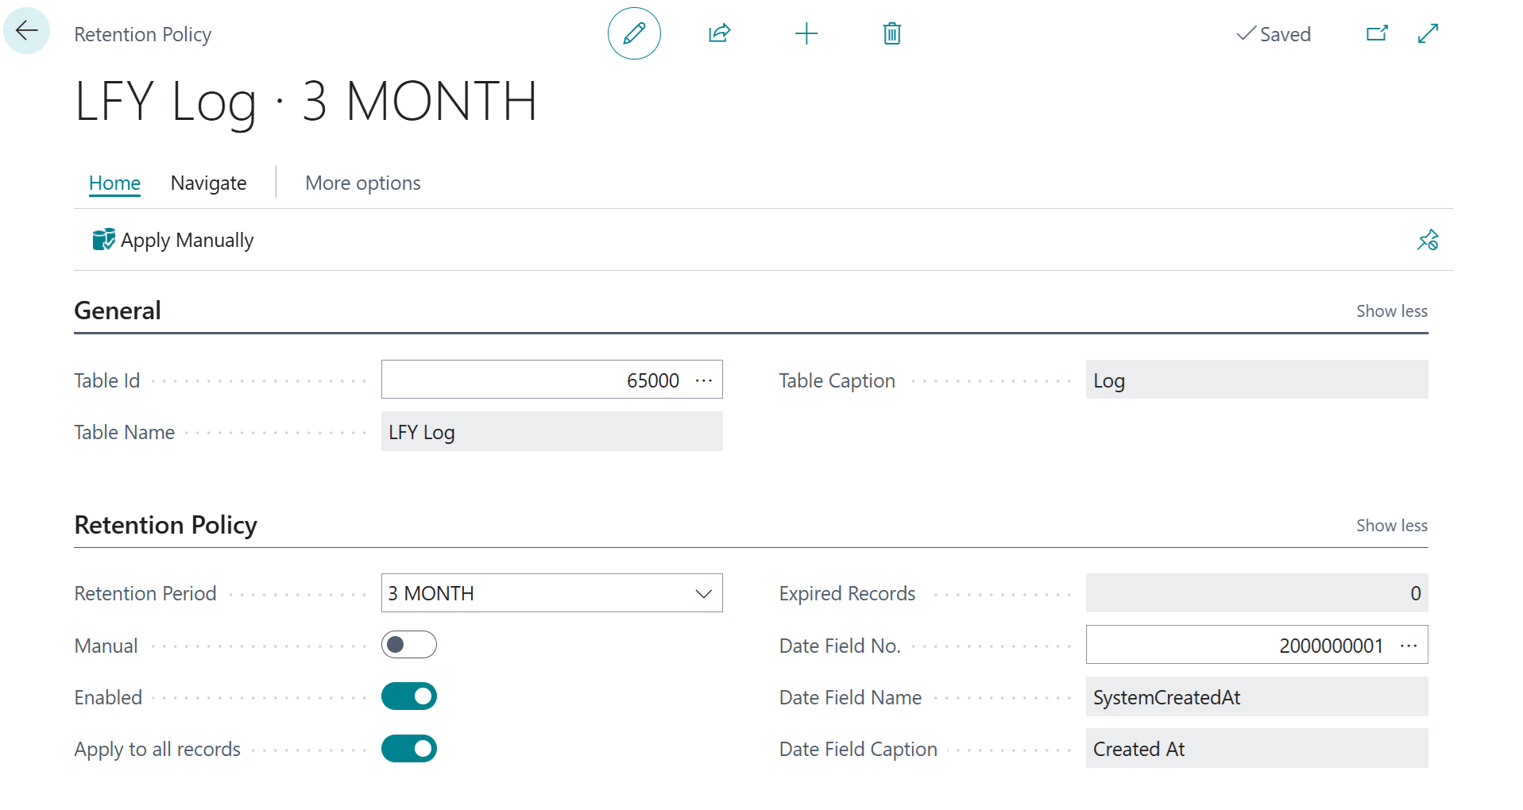The height and width of the screenshot is (810, 1523).
Task: Run Apply Manually action
Action: point(173,240)
